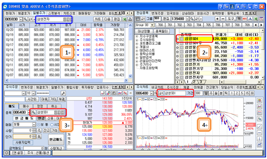The height and width of the screenshot is (159, 267).
Task: Select the horizontal line tool on chart sidebar
Action: click(x=260, y=133)
